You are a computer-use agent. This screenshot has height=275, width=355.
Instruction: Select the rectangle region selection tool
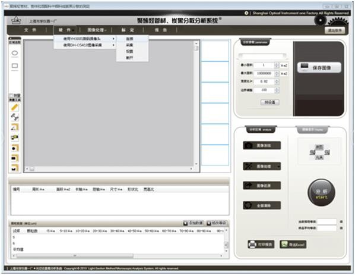[15, 66]
